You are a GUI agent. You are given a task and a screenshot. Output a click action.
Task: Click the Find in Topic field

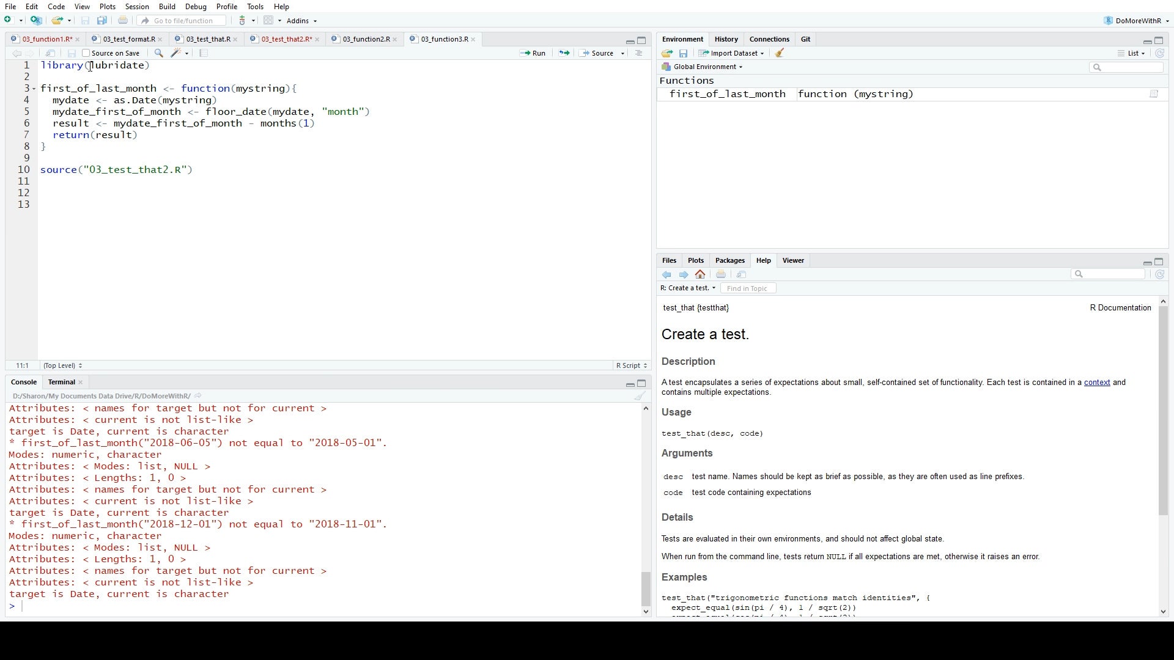click(748, 288)
